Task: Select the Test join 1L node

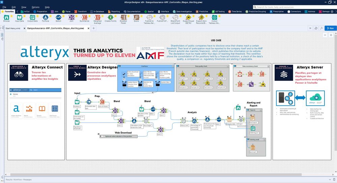Action: pyautogui.click(x=182, y=74)
